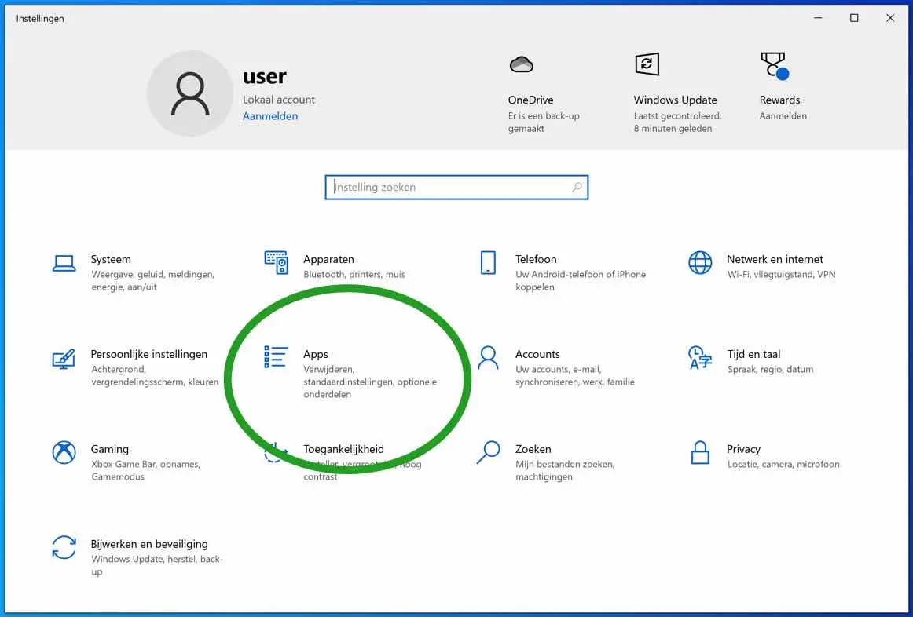Click the Gaming Xbox icon
Screen dimensions: 913x617
pos(64,452)
